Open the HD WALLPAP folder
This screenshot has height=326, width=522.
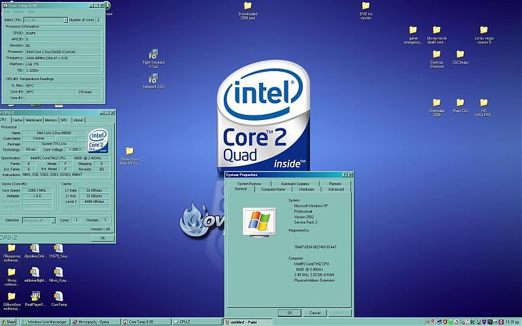point(484,107)
